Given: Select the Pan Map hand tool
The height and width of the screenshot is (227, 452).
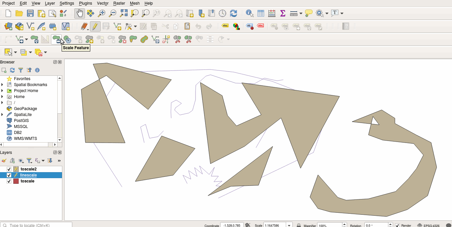Looking at the screenshot, I should (79, 13).
